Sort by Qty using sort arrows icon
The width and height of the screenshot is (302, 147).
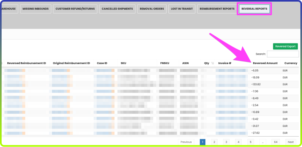click(213, 63)
